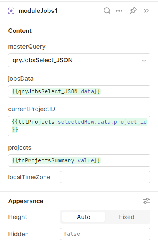Click the jobsData expression field
The width and height of the screenshot is (158, 249).
(x=79, y=92)
